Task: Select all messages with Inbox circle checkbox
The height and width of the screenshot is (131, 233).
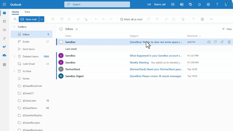Action: coord(61,29)
